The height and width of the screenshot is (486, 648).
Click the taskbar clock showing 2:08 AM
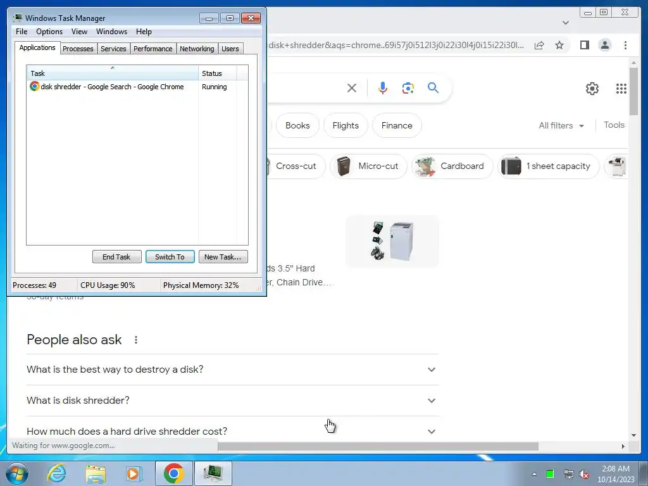pyautogui.click(x=615, y=474)
